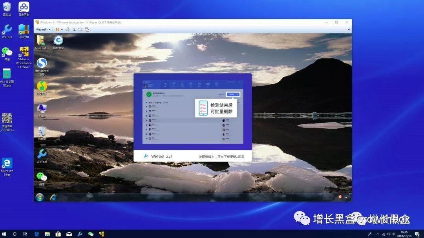Screen dimensions: 424x238
Task: Select the 微信 icon on the guest desktop
Action: (x=42, y=179)
